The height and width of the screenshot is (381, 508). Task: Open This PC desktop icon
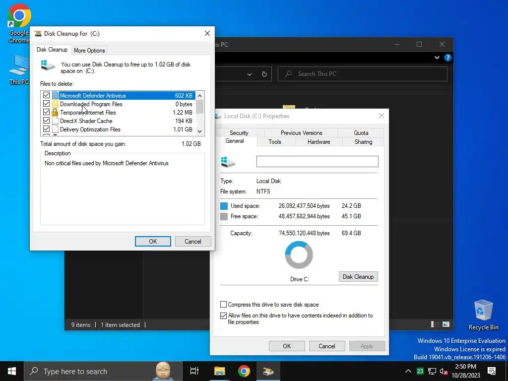(19, 69)
